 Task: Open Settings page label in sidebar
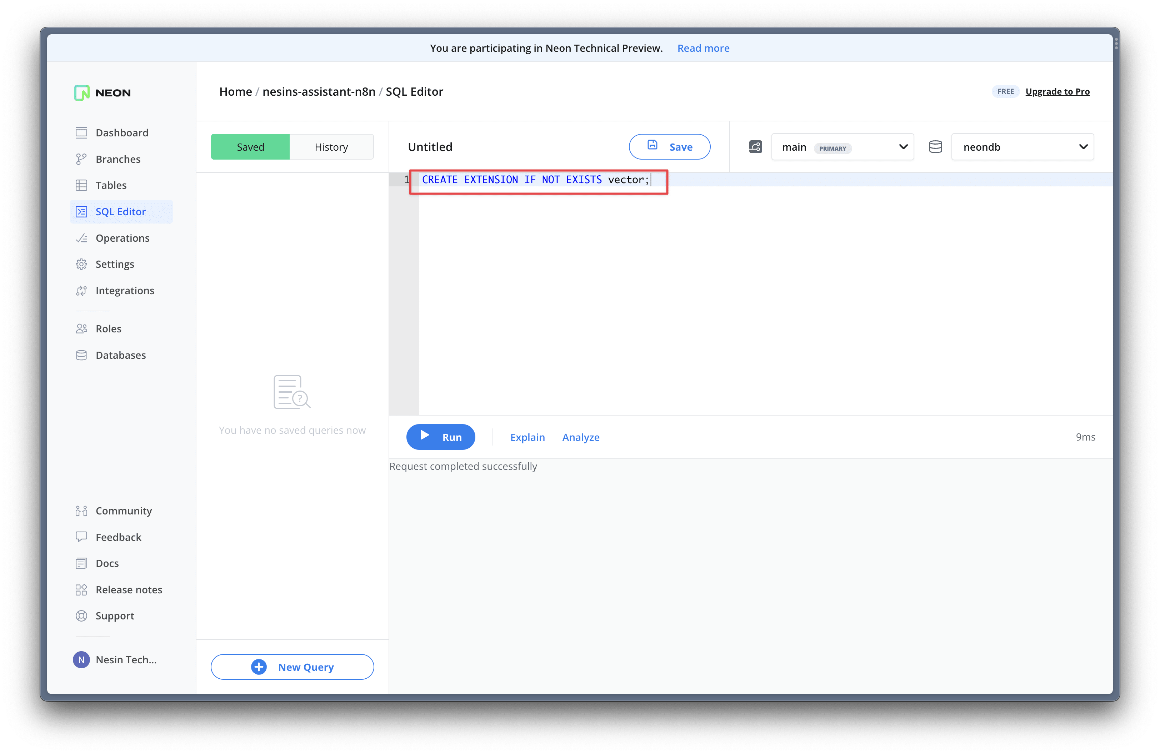(x=115, y=264)
